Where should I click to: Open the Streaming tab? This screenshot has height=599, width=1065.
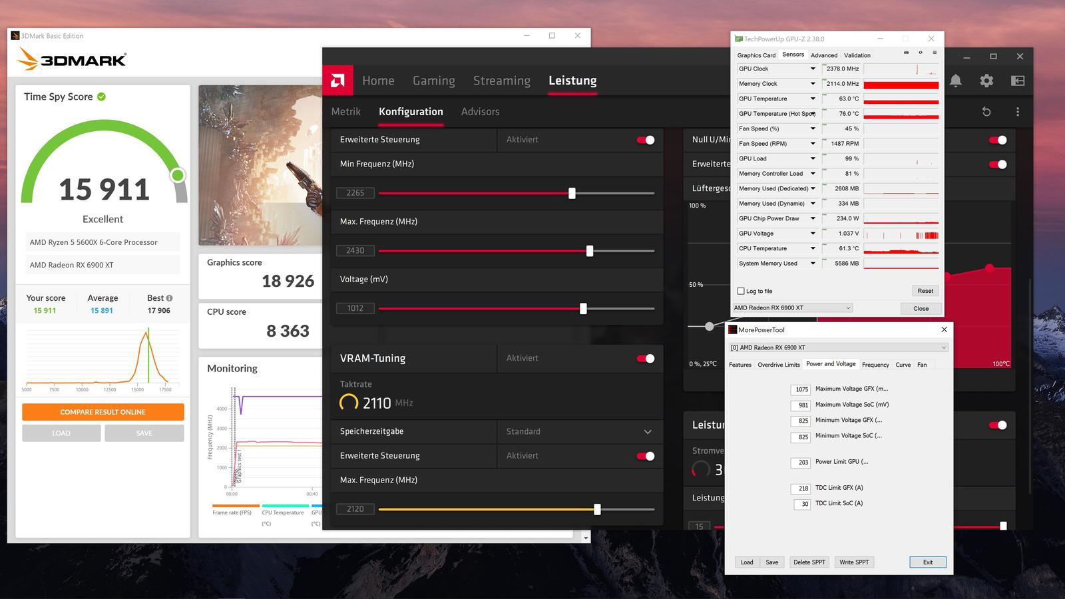[502, 81]
